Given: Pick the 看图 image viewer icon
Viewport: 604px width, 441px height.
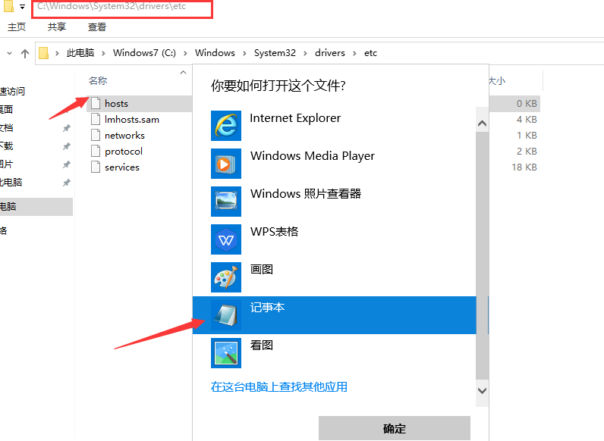Looking at the screenshot, I should point(226,353).
